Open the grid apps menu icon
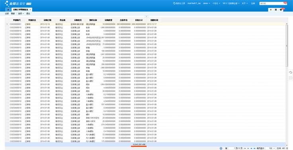293x150 pixels. [276, 10]
